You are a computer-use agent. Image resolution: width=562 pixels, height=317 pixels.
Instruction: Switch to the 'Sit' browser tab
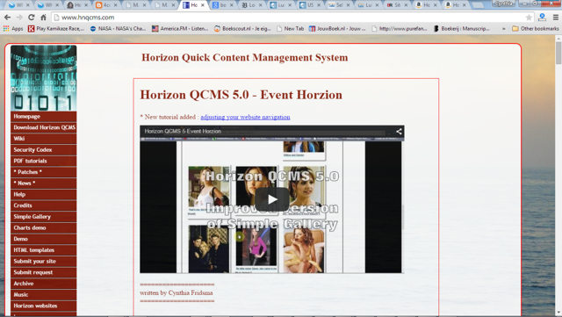coord(397,5)
